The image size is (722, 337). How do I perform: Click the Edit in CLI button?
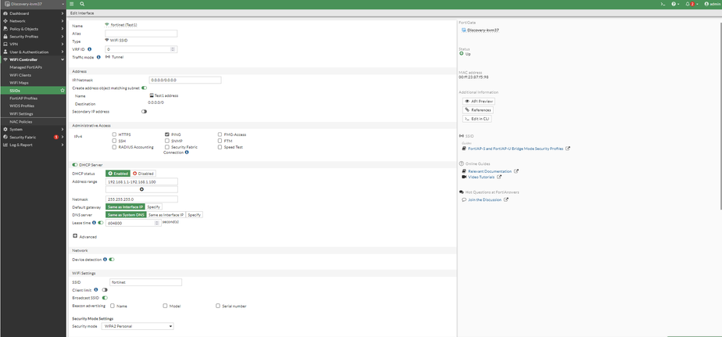click(x=477, y=119)
